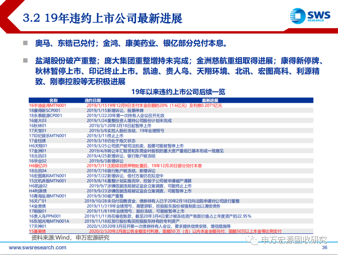Click the progress text '2019/3/18仍处于拖欠状态'
This screenshot has width=338, height=255.
tap(111, 141)
